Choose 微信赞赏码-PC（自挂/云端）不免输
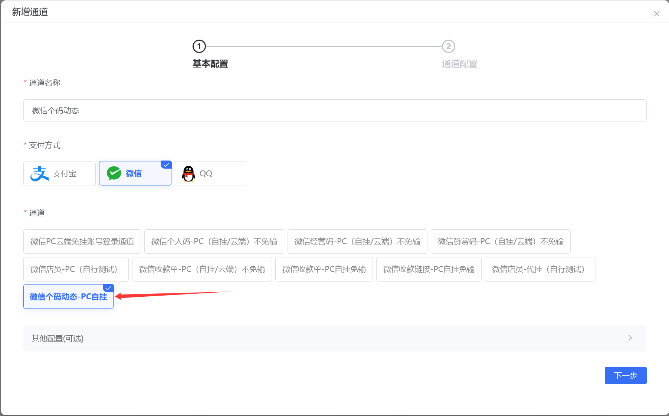This screenshot has height=416, width=669. [x=501, y=242]
